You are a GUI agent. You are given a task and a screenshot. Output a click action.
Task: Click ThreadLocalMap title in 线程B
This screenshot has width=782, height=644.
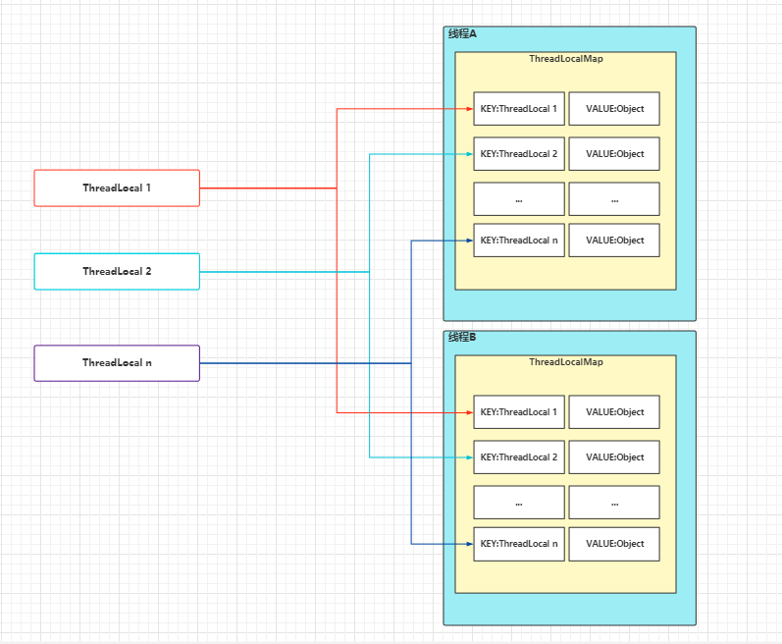coord(566,362)
